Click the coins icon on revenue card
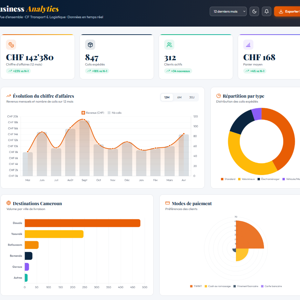 (x=11, y=45)
